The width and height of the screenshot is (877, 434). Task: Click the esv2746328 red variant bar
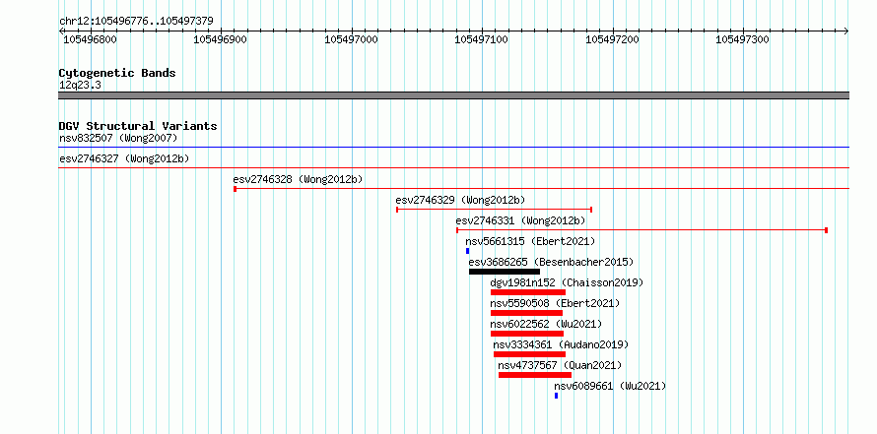click(x=541, y=189)
